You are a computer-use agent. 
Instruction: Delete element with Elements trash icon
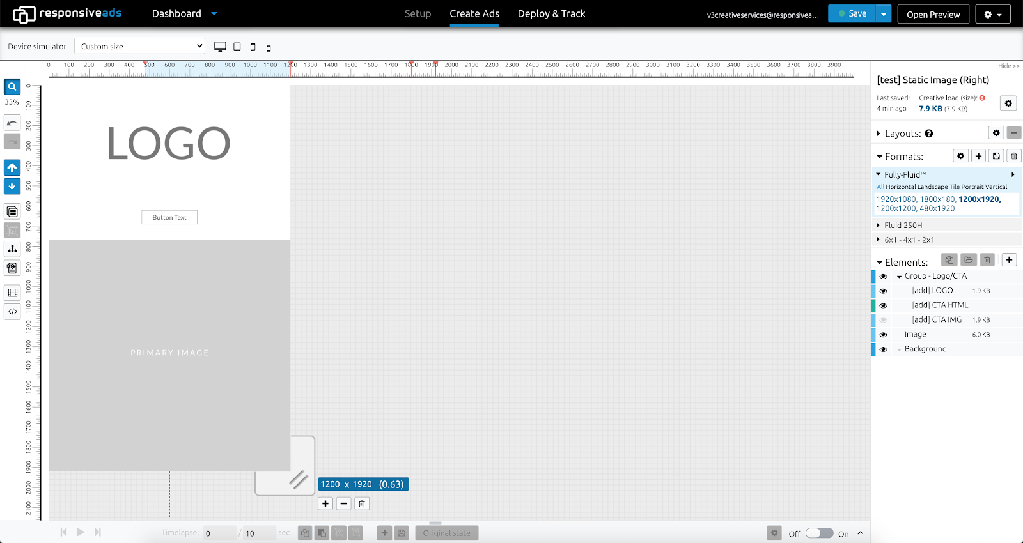987,259
